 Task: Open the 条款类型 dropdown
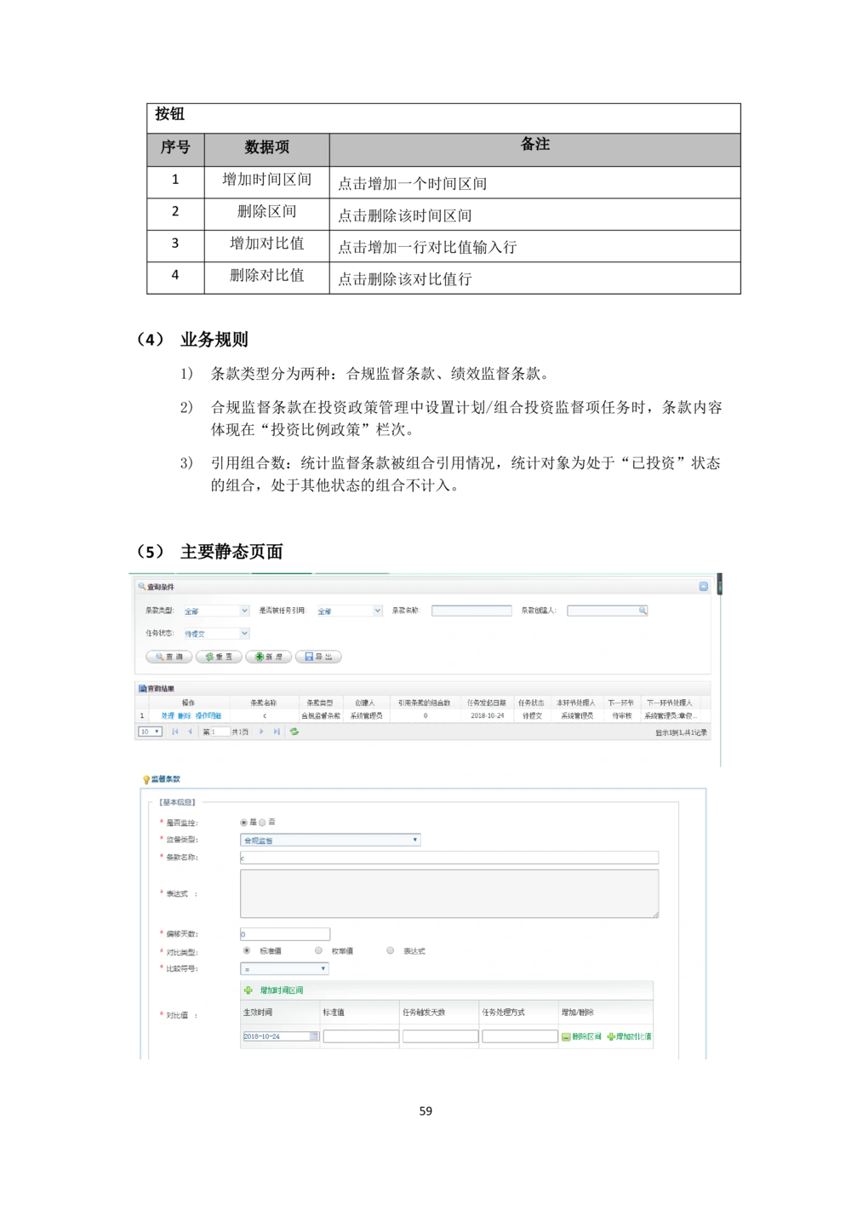244,611
